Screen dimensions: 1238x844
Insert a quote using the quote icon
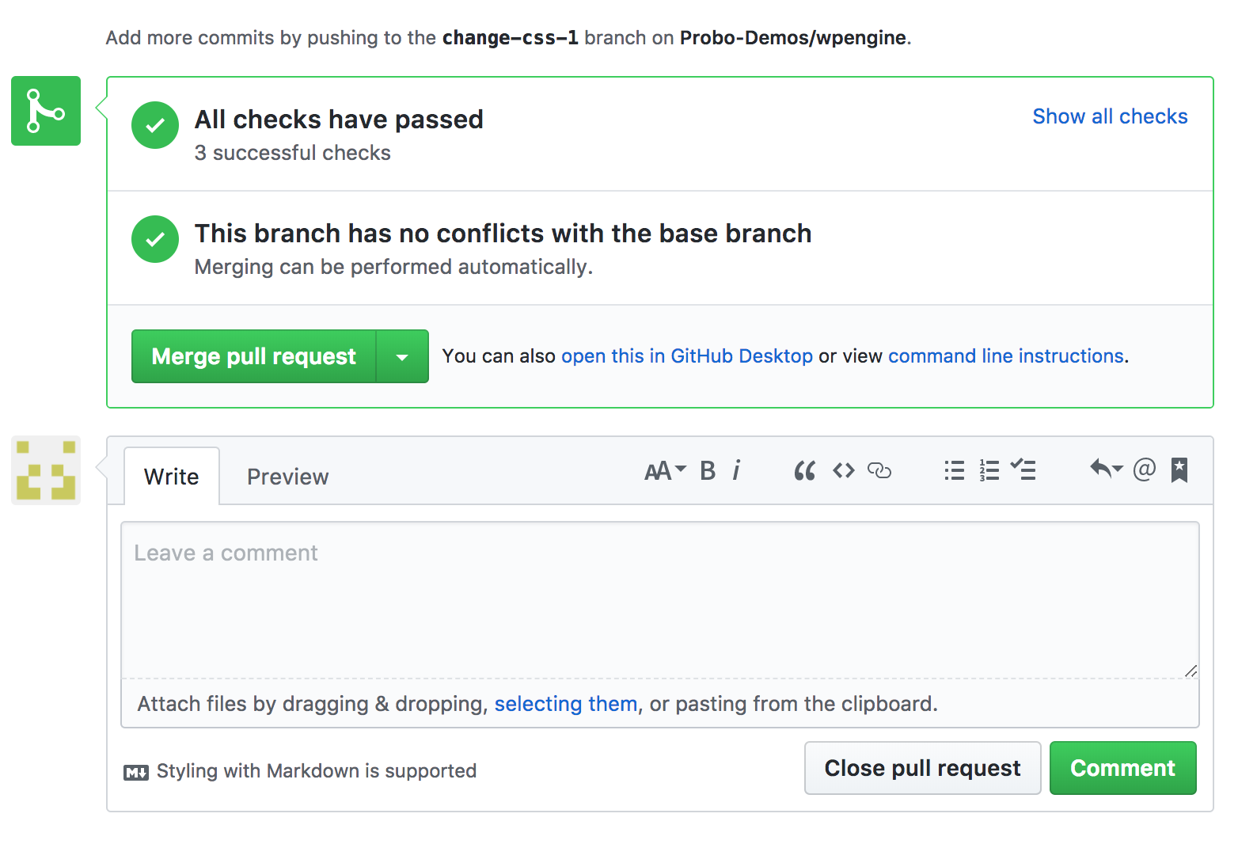pos(804,471)
